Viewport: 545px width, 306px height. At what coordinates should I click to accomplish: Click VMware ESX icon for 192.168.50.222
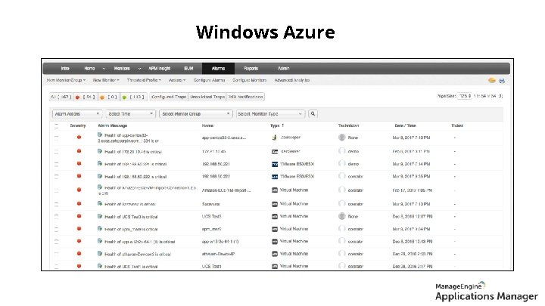pos(275,177)
